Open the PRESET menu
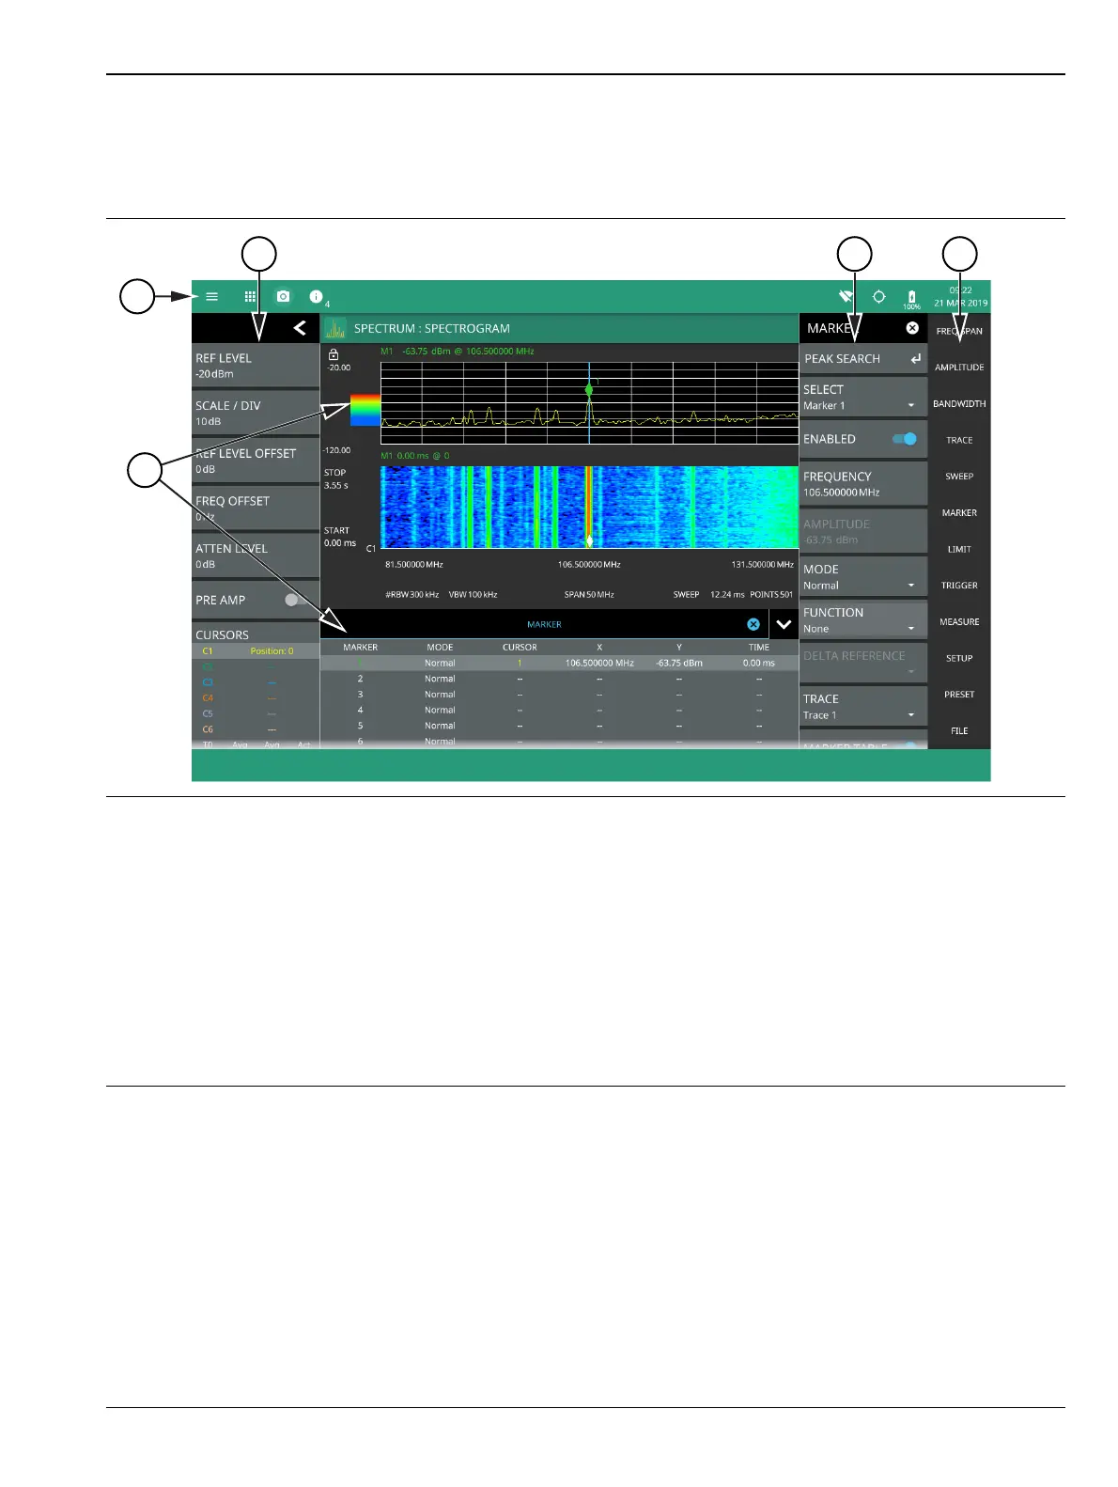Viewport: 1118px width, 1487px height. [x=959, y=695]
